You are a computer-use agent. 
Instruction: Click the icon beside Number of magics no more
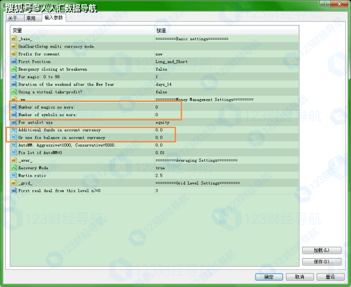coord(14,107)
